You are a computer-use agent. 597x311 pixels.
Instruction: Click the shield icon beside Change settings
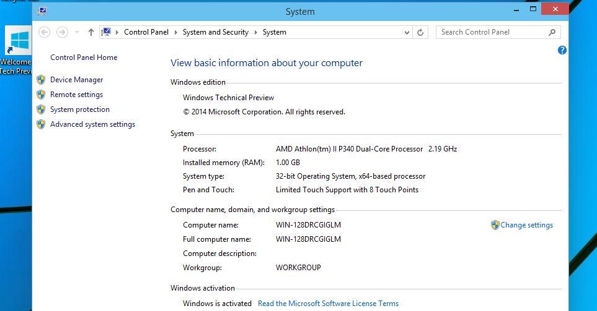point(495,225)
